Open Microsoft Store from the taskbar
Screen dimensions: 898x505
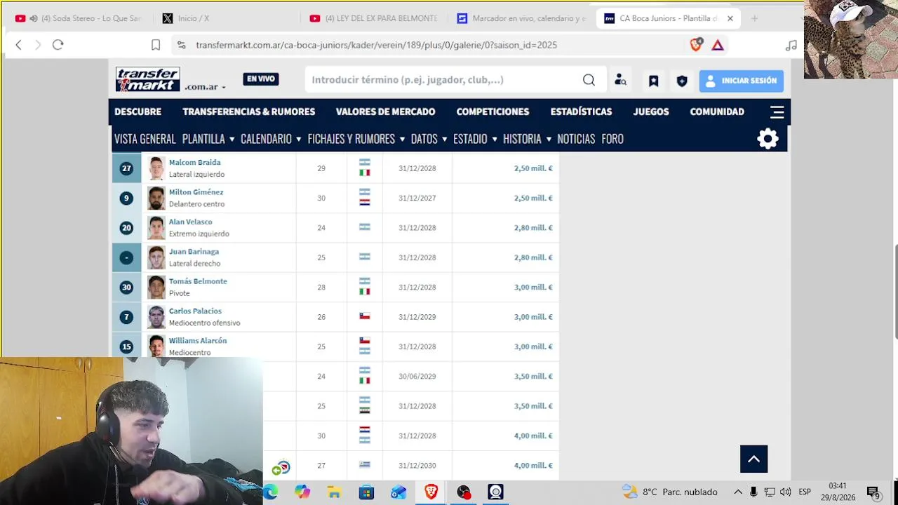pos(366,492)
